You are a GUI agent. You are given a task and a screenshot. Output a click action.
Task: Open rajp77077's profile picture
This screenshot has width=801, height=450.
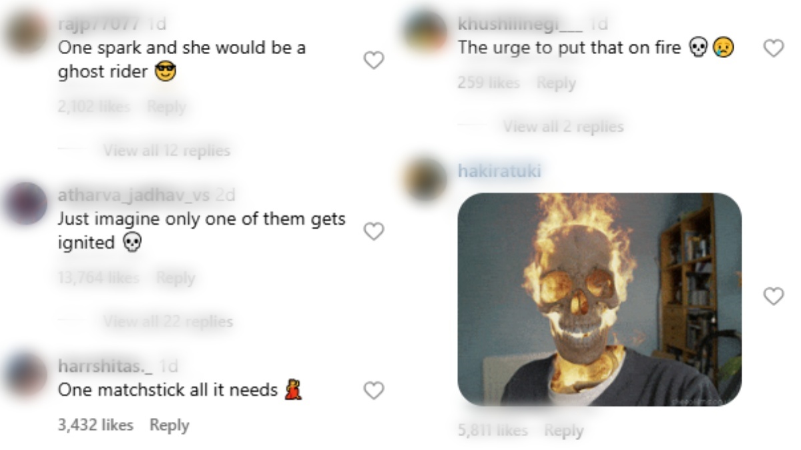point(26,32)
